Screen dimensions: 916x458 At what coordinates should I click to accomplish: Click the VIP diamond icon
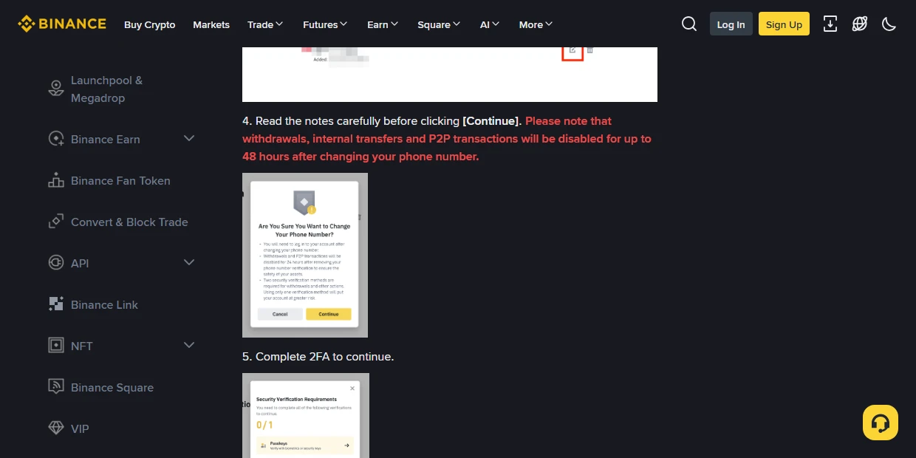[x=56, y=428]
